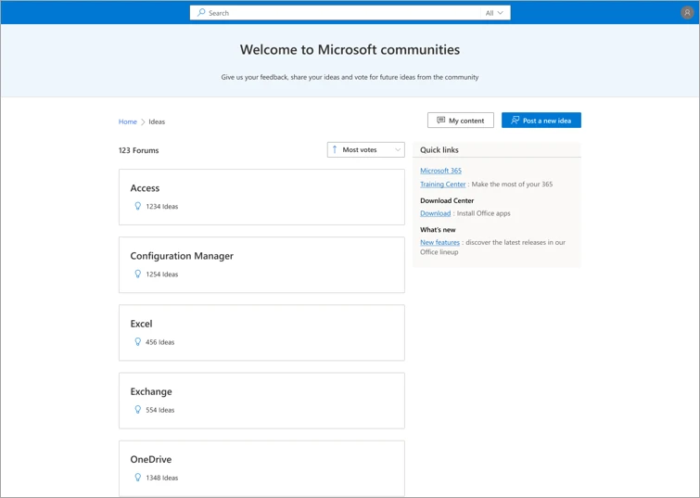Click the Ideas breadcrumb text

pyautogui.click(x=157, y=121)
